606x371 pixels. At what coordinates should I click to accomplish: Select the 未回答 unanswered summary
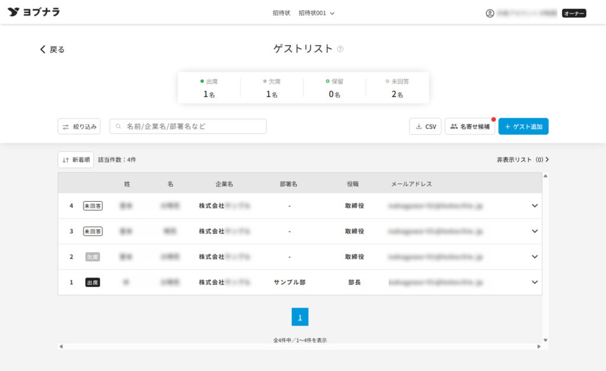tap(397, 88)
